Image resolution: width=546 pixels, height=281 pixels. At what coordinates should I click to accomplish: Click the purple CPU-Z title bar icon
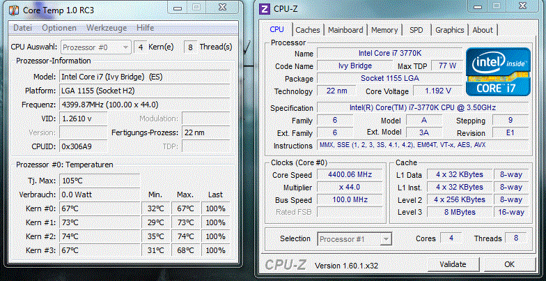pyautogui.click(x=265, y=9)
